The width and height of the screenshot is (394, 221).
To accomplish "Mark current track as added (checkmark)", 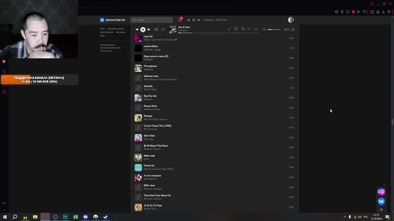I will coord(229,29).
